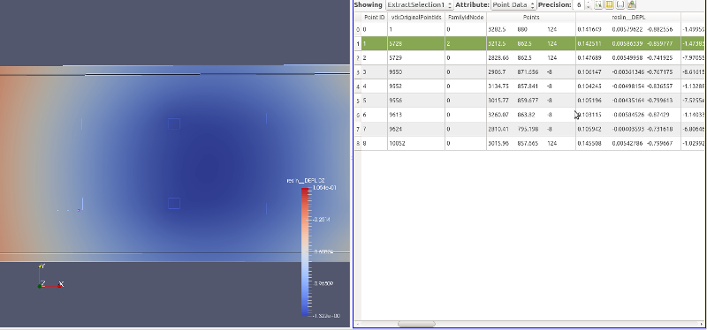Toggle show only selected elements icon
This screenshot has width=707, height=330.
pyautogui.click(x=599, y=4)
